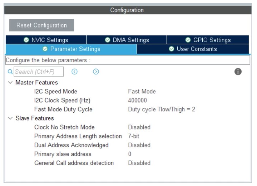Click the next search result arrow
257x186 pixels.
click(96, 72)
